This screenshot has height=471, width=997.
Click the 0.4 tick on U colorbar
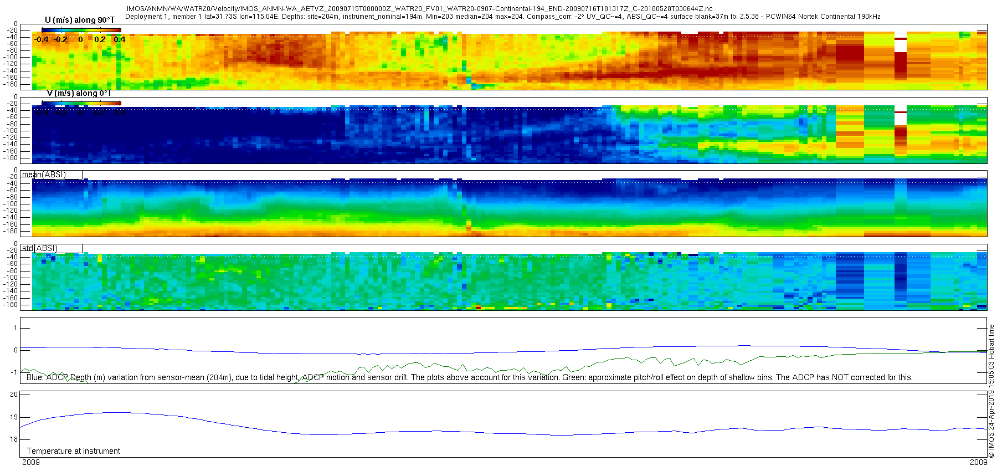[120, 39]
